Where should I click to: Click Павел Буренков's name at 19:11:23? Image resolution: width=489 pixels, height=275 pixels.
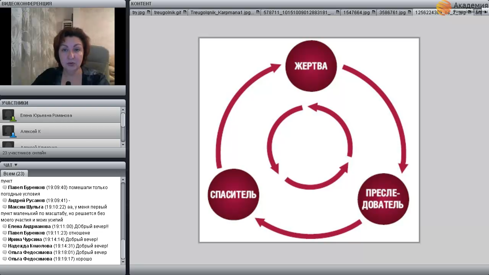(26, 233)
